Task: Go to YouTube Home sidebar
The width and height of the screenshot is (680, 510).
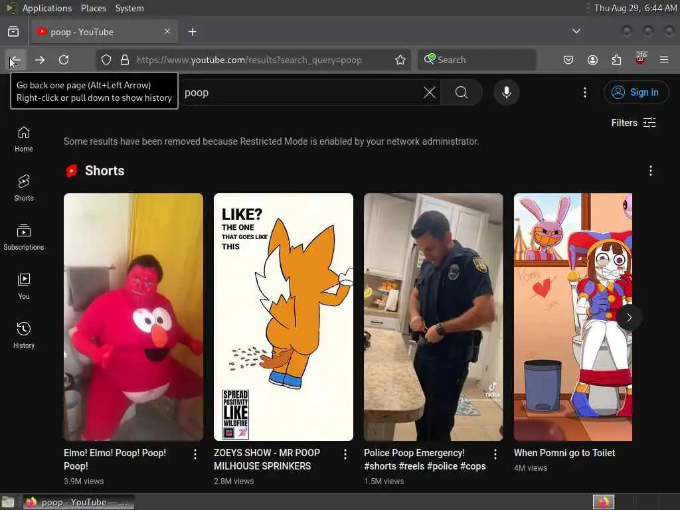Action: 24,139
